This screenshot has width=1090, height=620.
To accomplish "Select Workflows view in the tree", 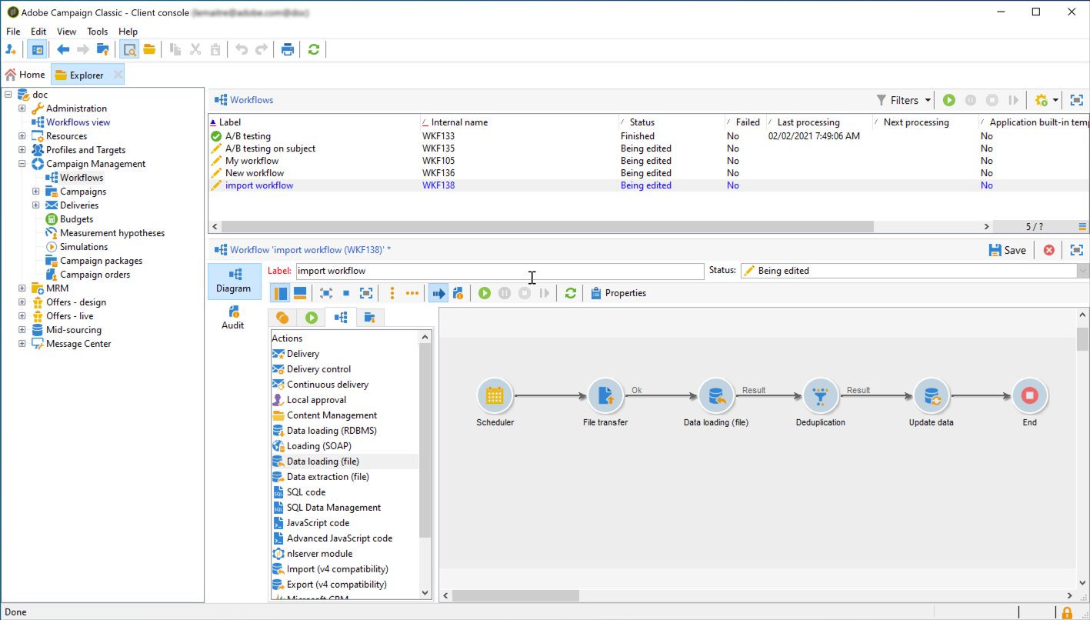I will point(78,122).
